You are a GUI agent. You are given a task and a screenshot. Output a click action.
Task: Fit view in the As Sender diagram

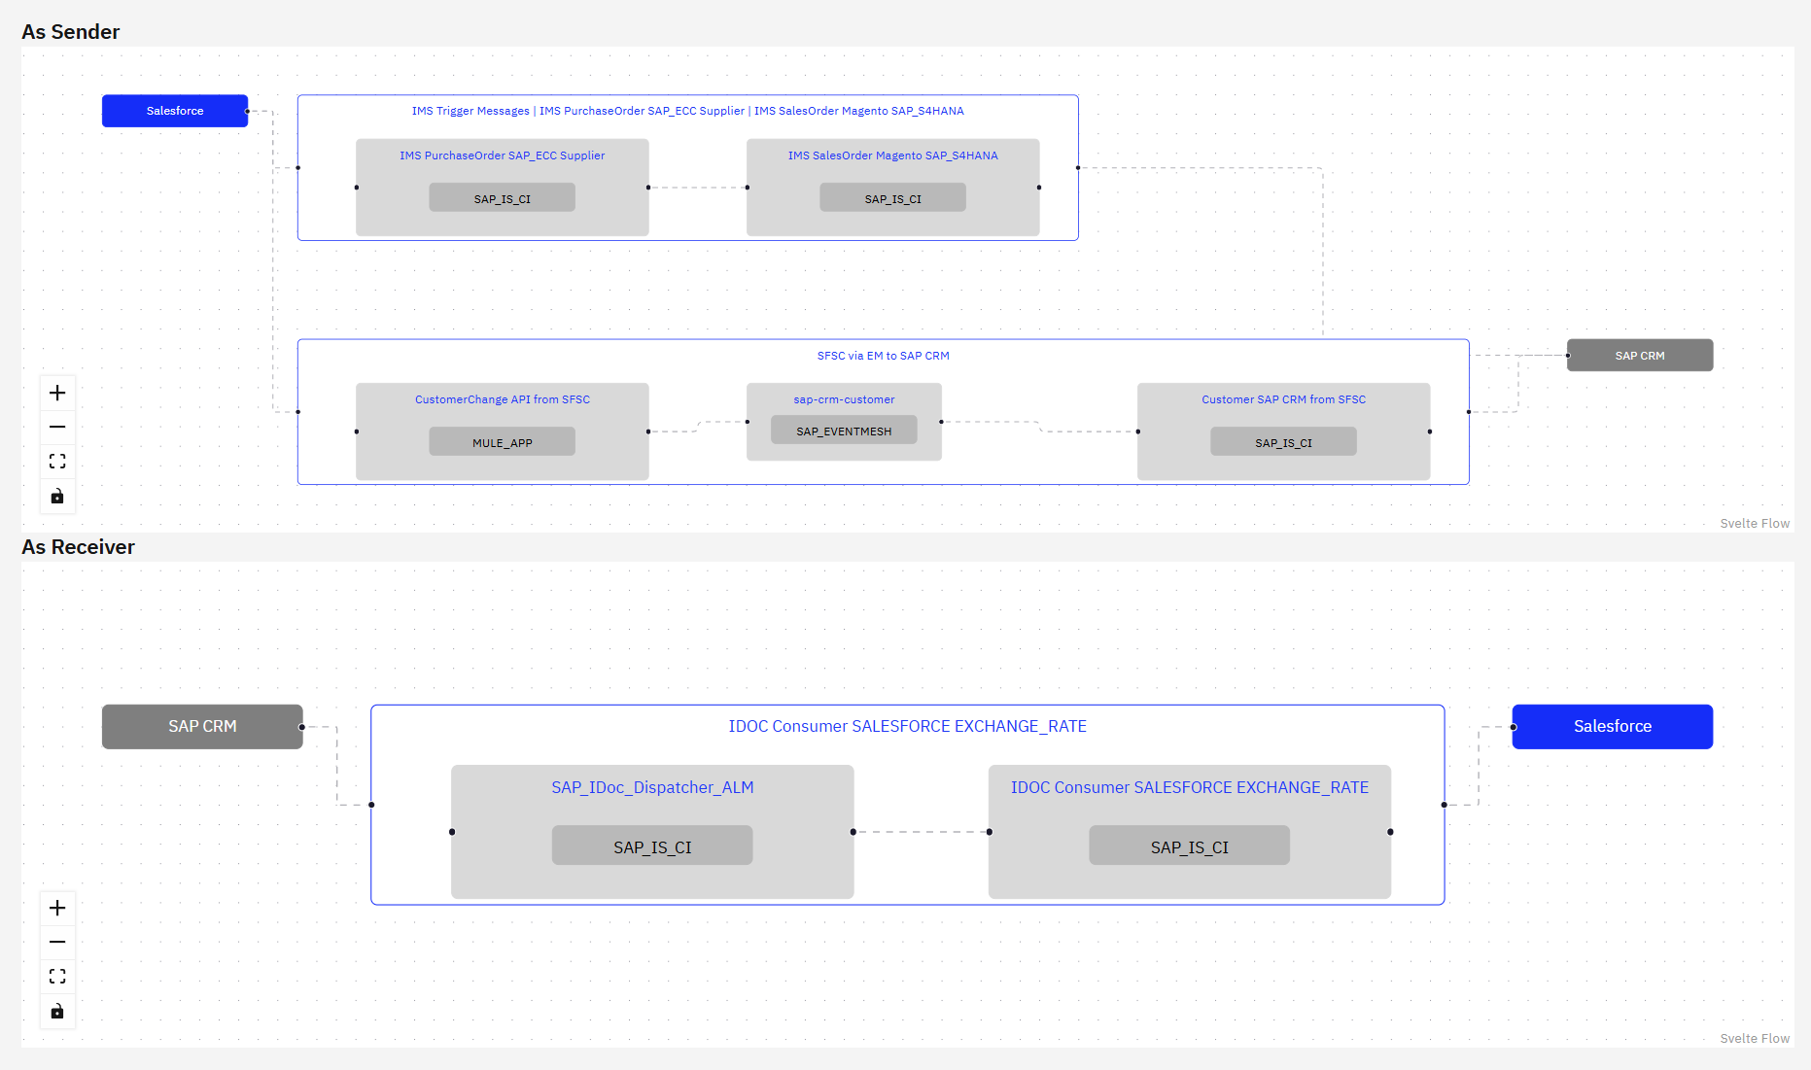(57, 462)
